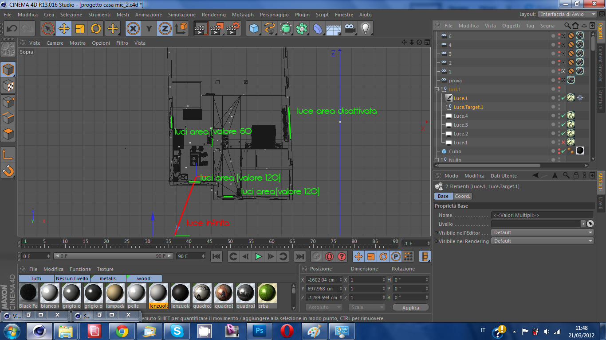Image resolution: width=606 pixels, height=340 pixels.
Task: Add a light object from the toolbar
Action: [366, 29]
